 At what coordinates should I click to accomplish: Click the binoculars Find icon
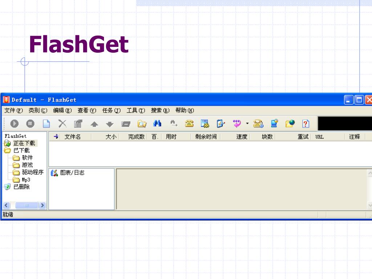(157, 124)
